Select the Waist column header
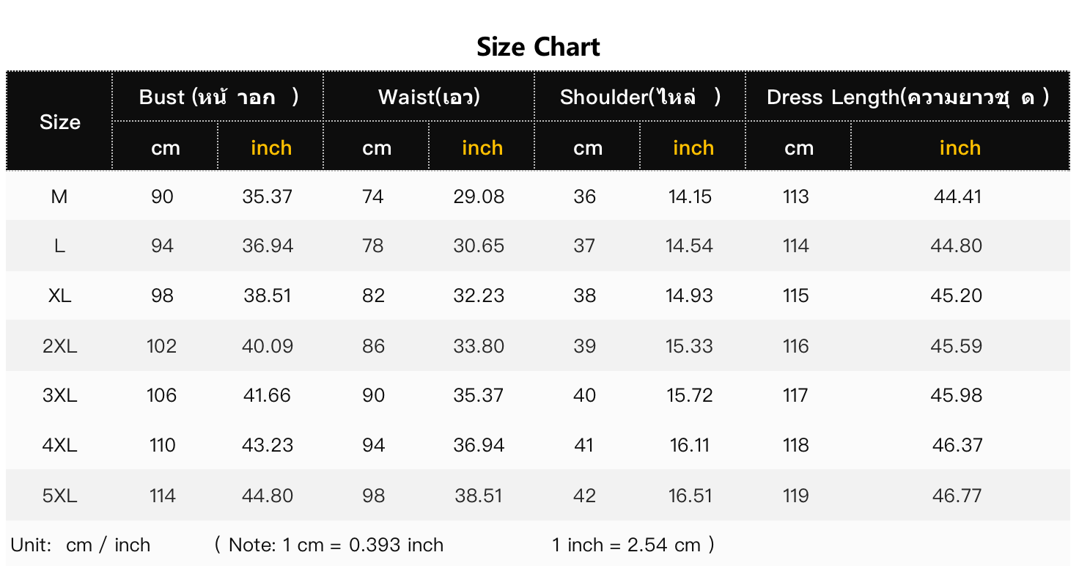The image size is (1079, 566). tap(429, 97)
